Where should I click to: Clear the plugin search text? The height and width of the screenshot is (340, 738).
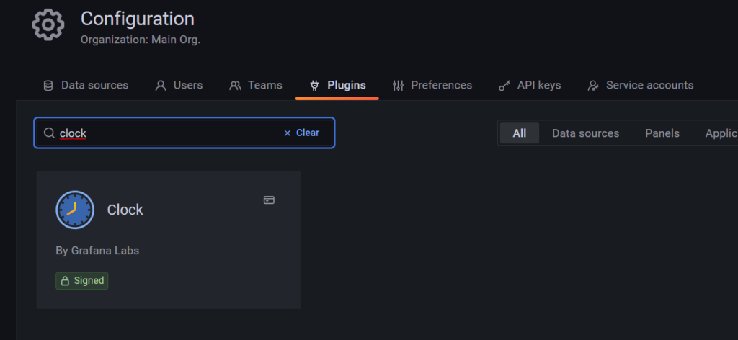[301, 133]
